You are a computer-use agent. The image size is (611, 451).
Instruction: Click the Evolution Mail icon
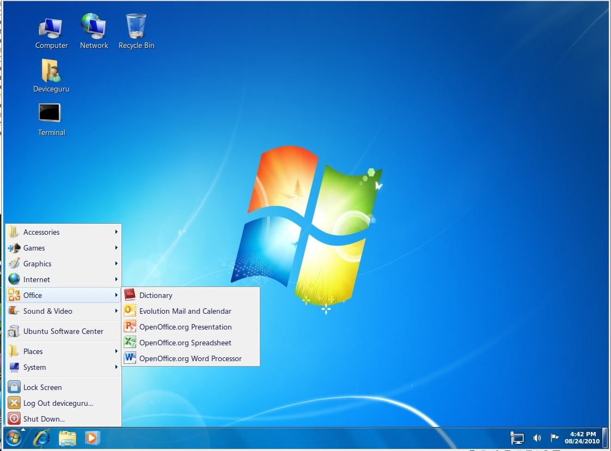point(130,310)
